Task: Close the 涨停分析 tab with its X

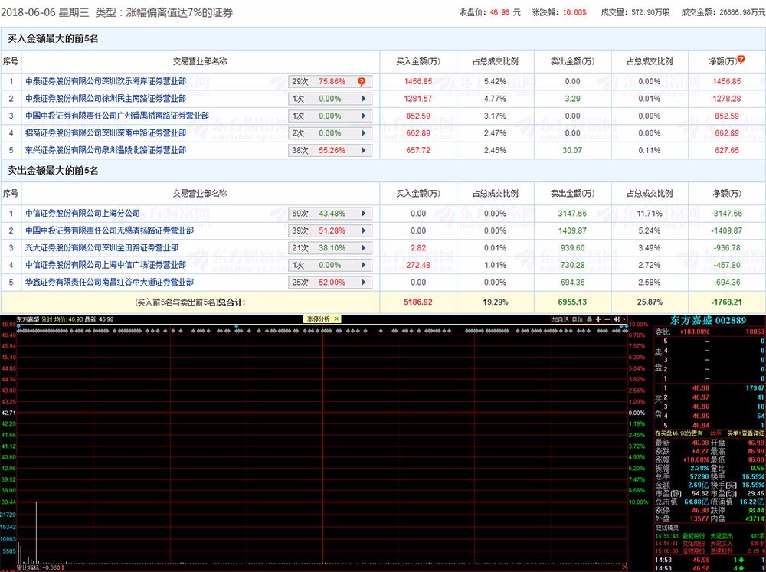Action: tap(336, 319)
